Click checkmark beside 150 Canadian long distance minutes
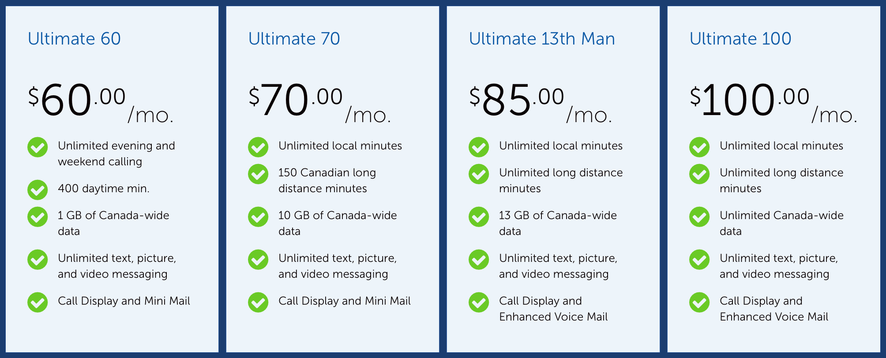This screenshot has height=358, width=886. [x=258, y=174]
